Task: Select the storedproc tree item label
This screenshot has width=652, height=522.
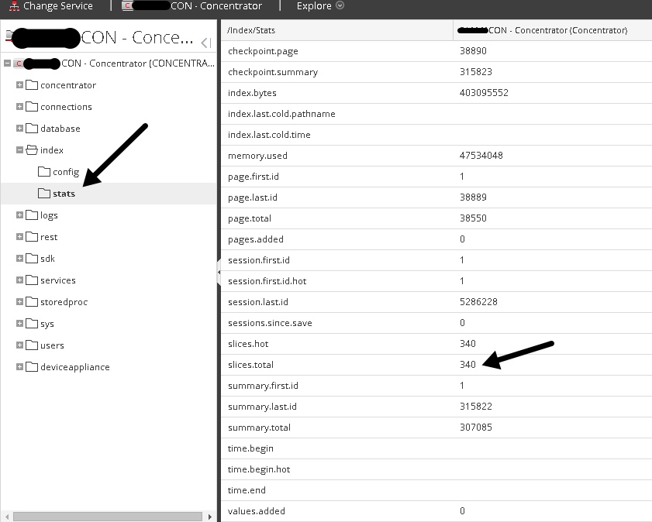Action: [64, 302]
